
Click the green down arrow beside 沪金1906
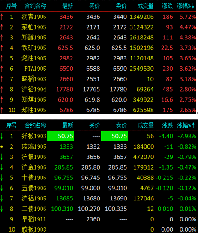tap(2, 167)
